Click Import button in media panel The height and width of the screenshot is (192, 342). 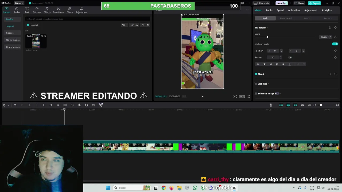32,25
